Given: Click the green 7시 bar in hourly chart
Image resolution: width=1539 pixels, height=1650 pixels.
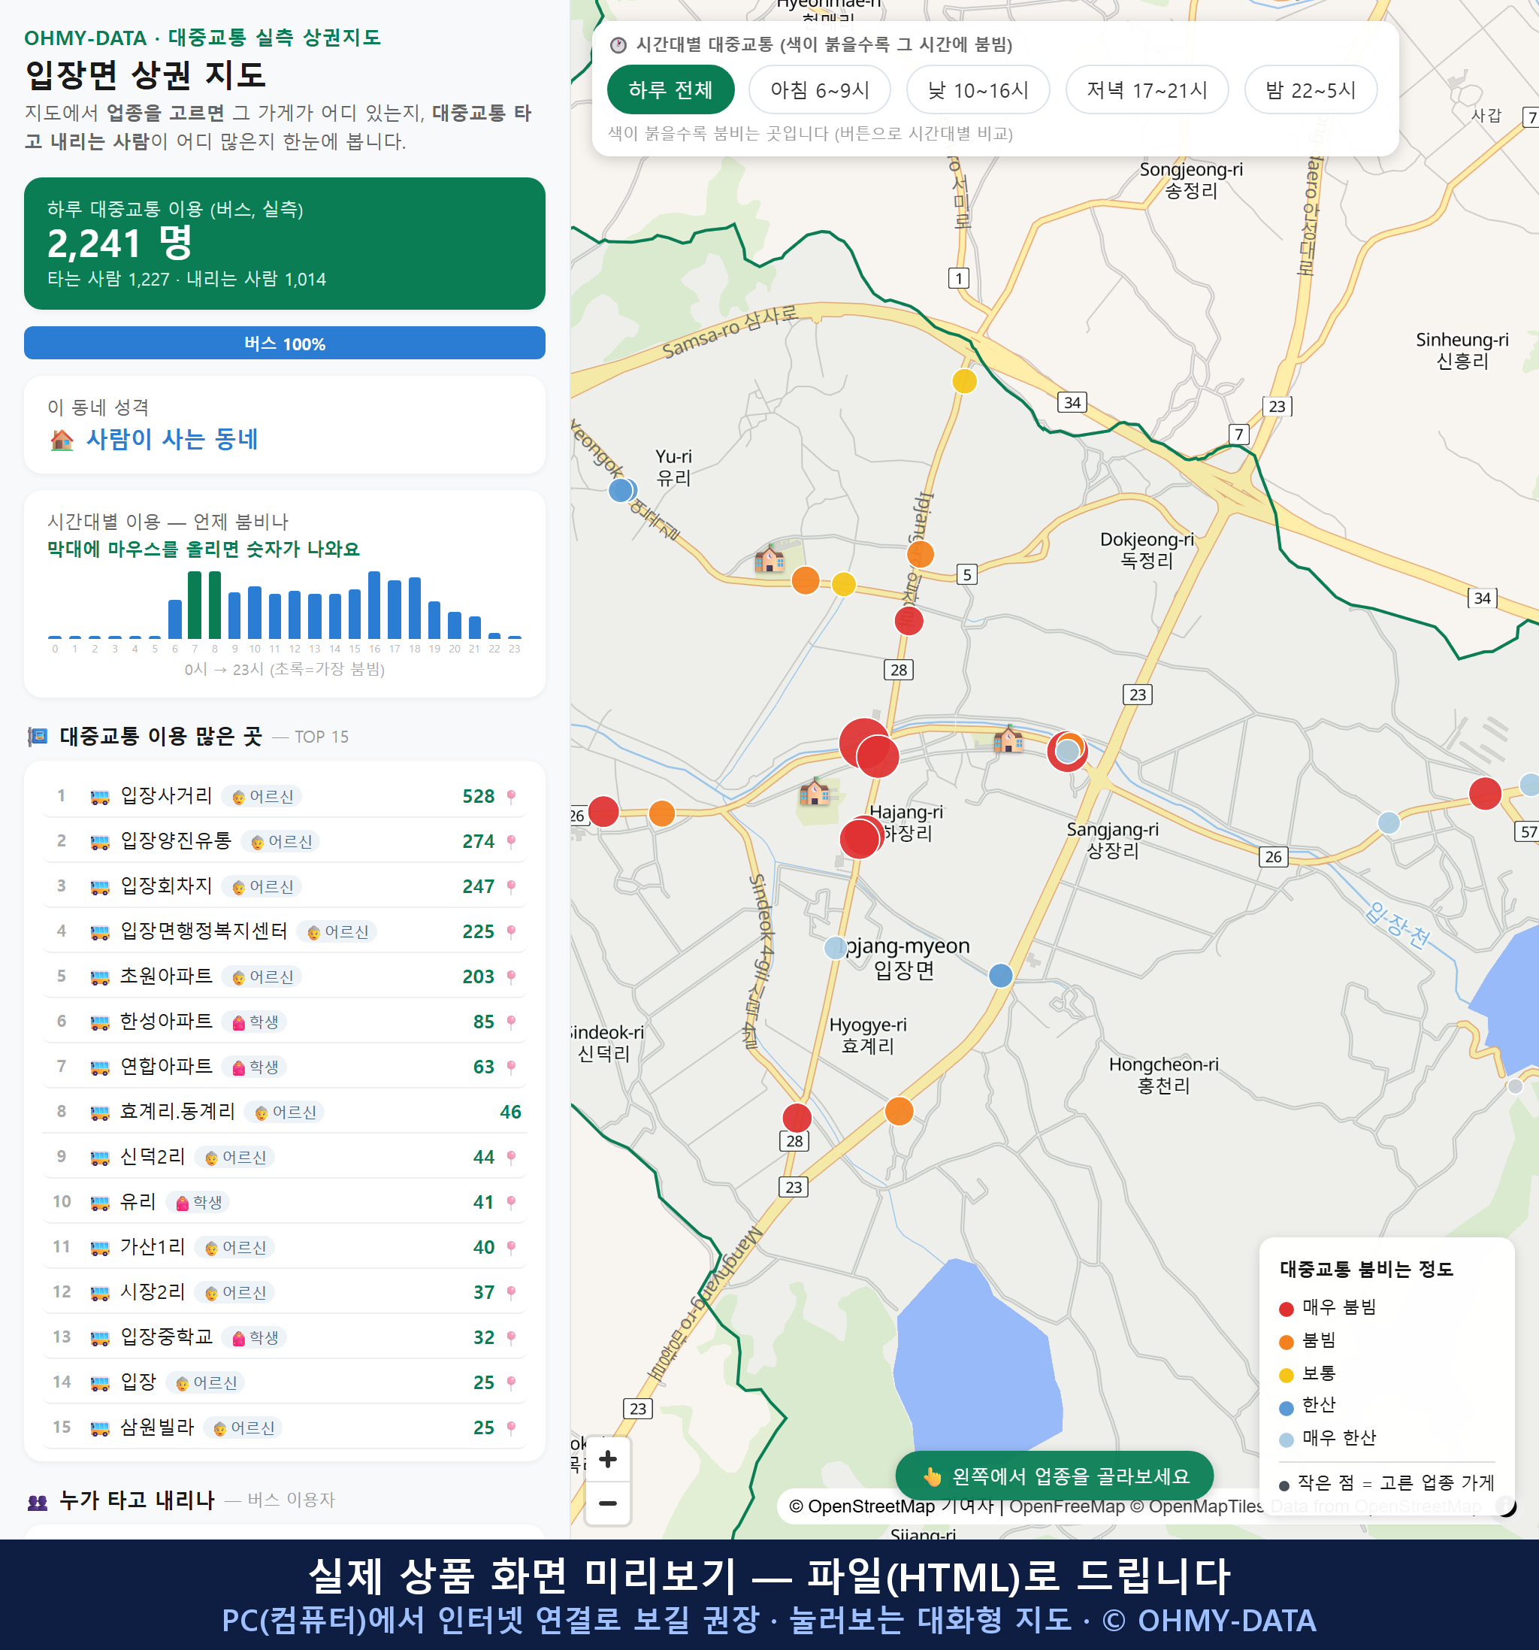Looking at the screenshot, I should point(194,604).
